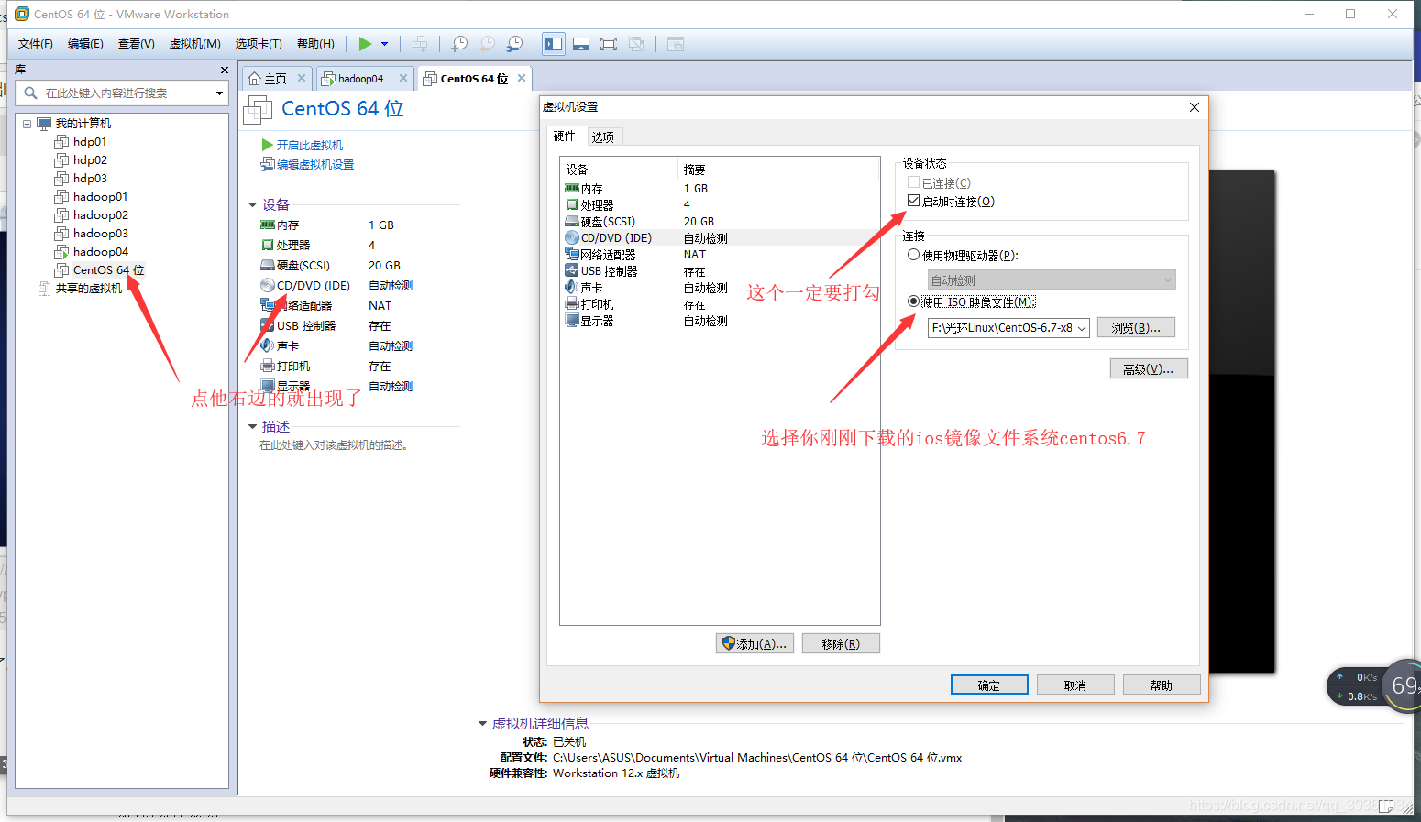
Task: Toggle the thumbnail bar view icon
Action: coord(581,43)
